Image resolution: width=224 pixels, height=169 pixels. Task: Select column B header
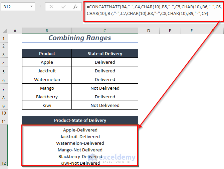pos(47,31)
